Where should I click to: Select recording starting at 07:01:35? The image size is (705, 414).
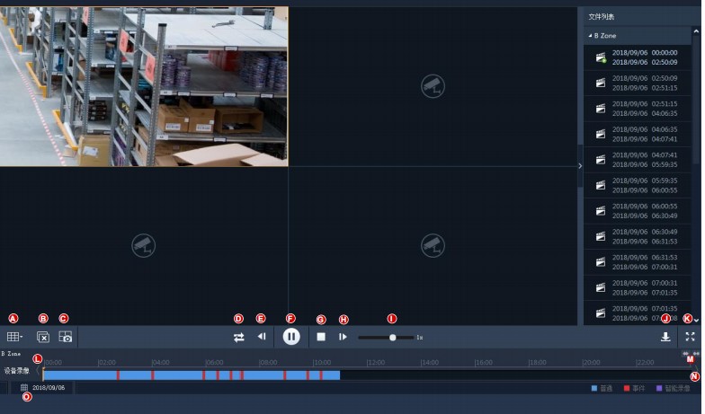(638, 313)
